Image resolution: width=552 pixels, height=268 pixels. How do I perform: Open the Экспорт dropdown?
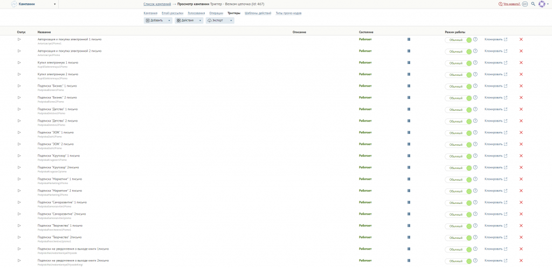tap(220, 21)
